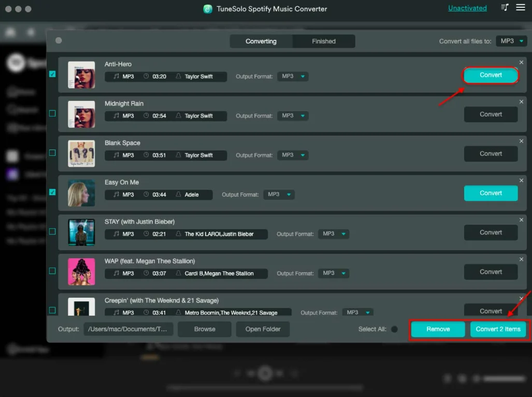Viewport: 532px width, 397px height.
Task: Switch to the Finished tab
Action: (324, 41)
